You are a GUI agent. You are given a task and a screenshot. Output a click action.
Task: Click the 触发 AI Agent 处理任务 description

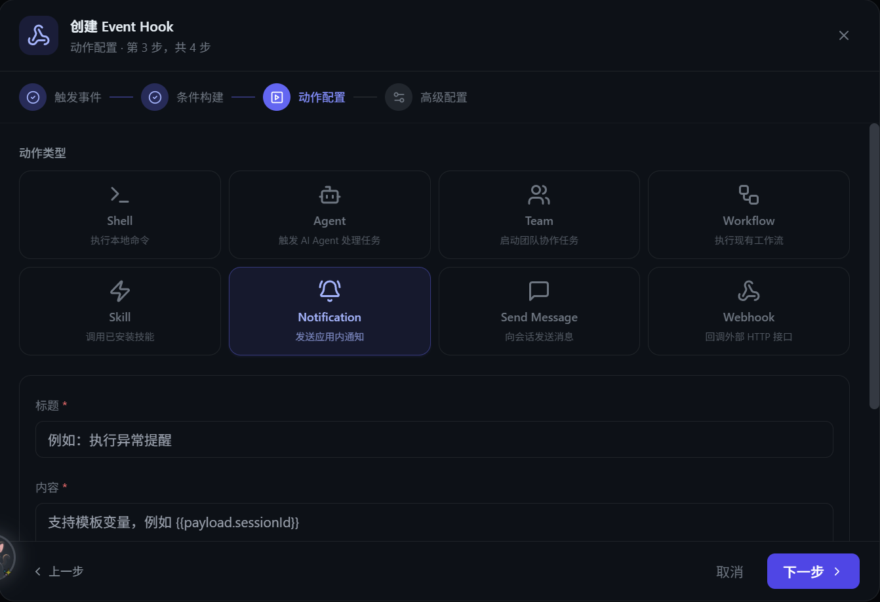click(330, 241)
